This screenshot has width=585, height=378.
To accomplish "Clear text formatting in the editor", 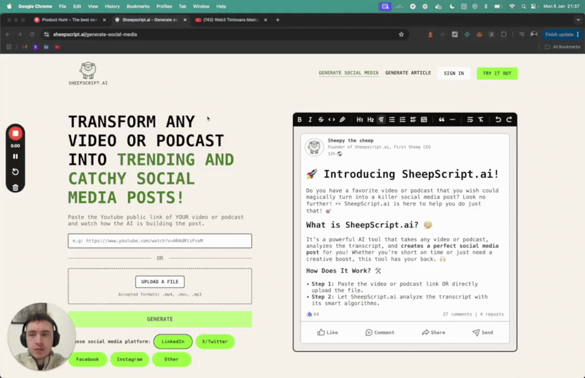I will [x=480, y=120].
